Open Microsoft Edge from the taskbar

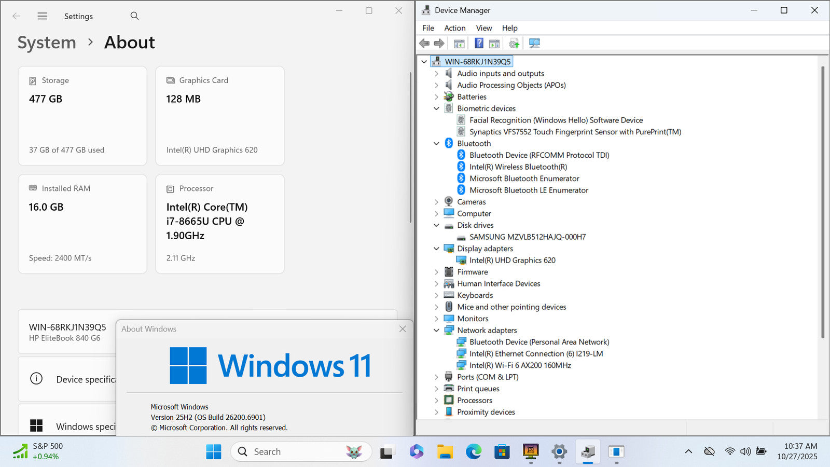coord(473,452)
